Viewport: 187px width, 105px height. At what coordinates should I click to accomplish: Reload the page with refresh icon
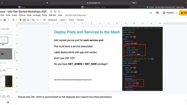[136, 3]
